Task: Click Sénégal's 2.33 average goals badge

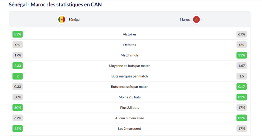Action: pos(18,66)
